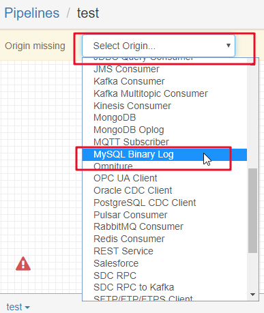Select Oracle CDC Client origin
264x313 pixels.
[164, 190]
